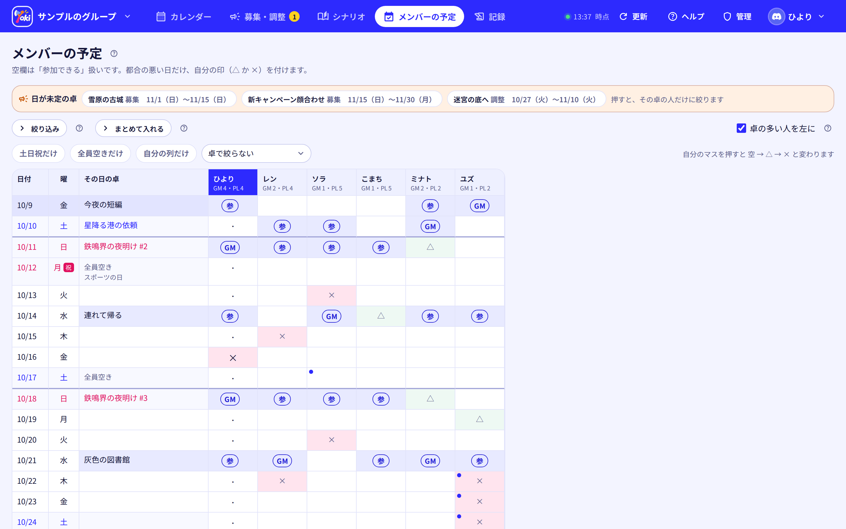Select the メンバーの予定 tab
Screen dimensions: 846x529
(x=419, y=16)
